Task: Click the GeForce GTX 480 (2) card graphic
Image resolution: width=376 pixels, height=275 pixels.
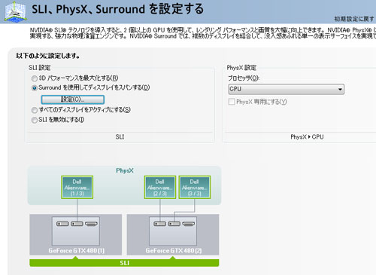Action: coord(173,234)
